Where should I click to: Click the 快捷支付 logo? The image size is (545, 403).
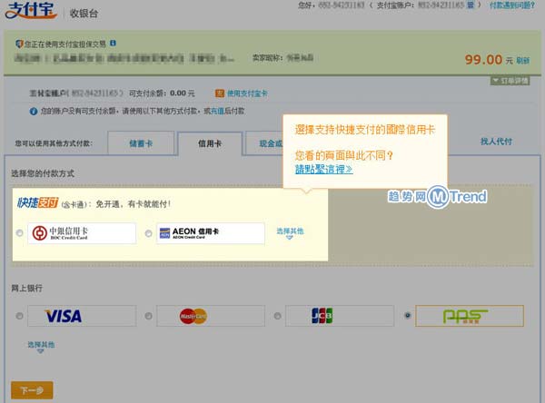39,203
